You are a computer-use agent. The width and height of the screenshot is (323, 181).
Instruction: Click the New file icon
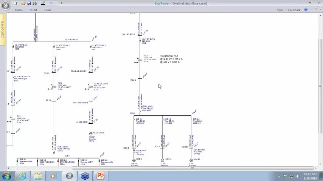(15, 3)
